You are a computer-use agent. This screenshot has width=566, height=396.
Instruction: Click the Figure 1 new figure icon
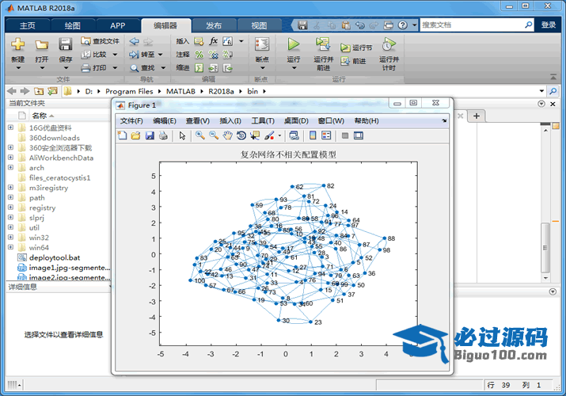click(123, 135)
